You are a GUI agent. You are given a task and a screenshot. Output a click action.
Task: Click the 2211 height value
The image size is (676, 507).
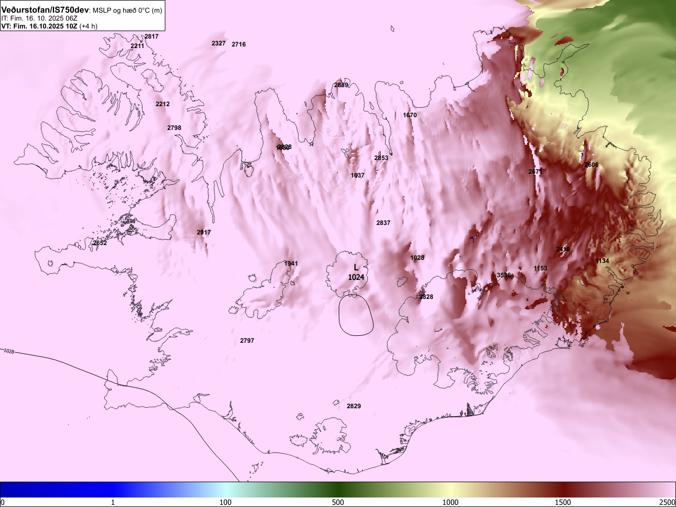coord(137,46)
